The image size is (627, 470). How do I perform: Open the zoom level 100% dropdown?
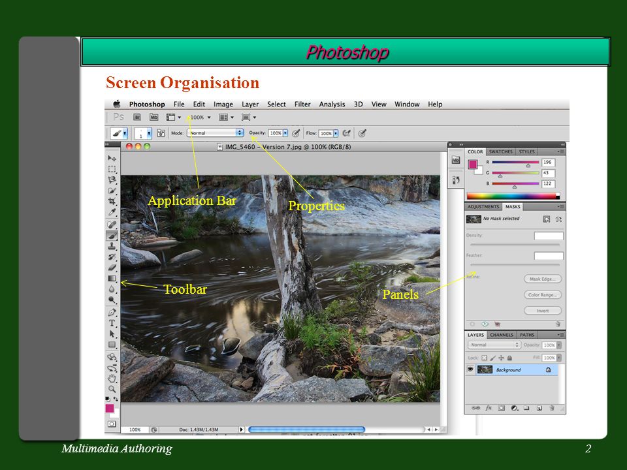point(201,117)
